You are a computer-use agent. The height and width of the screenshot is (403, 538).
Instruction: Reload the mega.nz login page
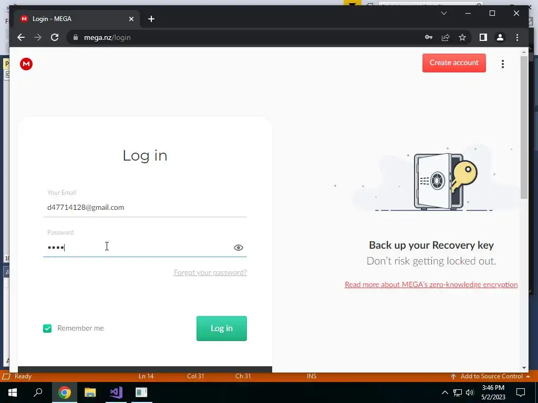click(x=55, y=37)
